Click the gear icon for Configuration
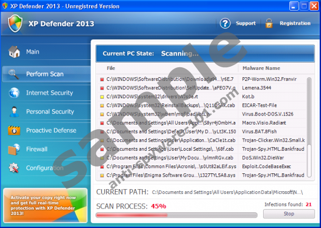 point(14,168)
